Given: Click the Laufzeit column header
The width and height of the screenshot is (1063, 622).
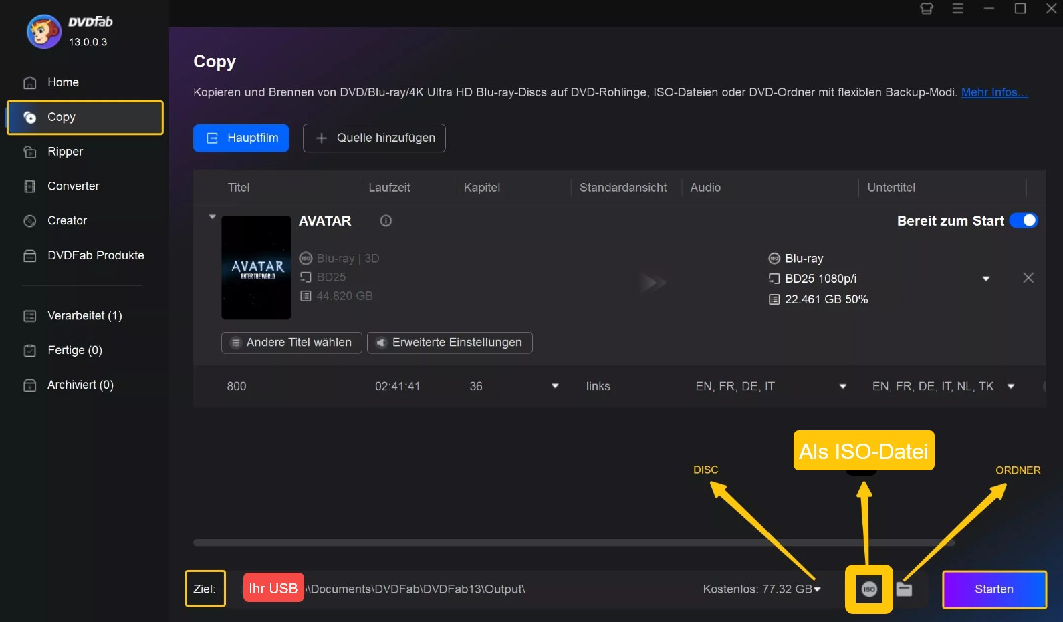Looking at the screenshot, I should tap(390, 188).
